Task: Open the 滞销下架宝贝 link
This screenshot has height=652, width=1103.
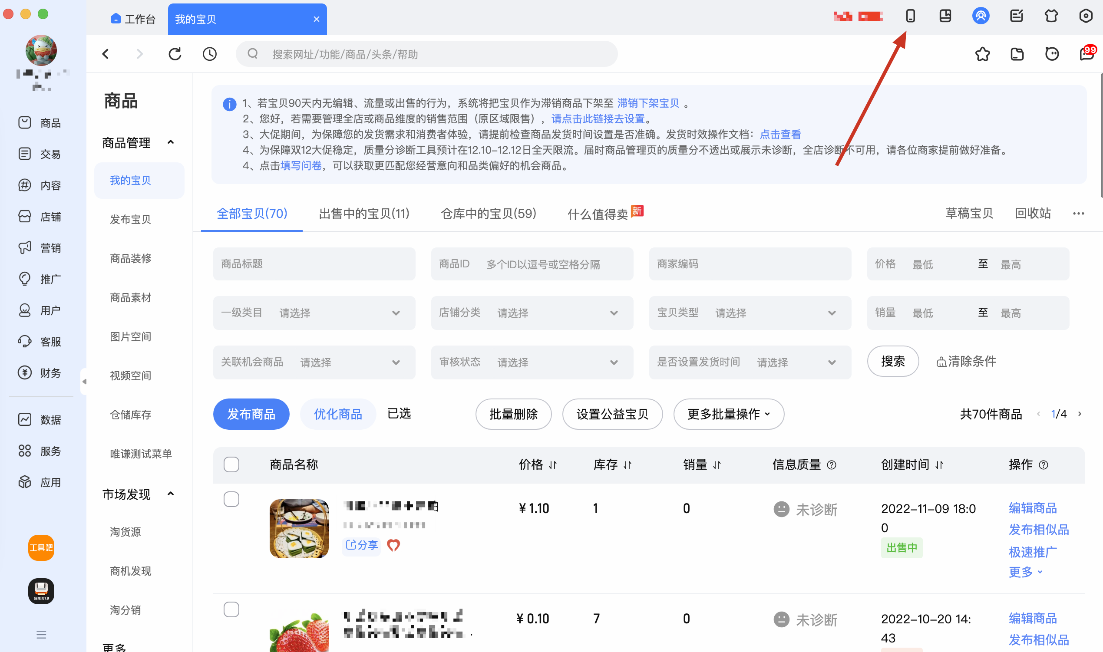Action: [x=648, y=103]
